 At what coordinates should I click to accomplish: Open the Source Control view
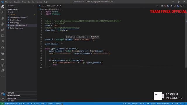tap(3, 18)
